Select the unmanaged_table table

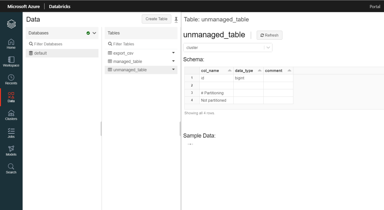click(141, 70)
